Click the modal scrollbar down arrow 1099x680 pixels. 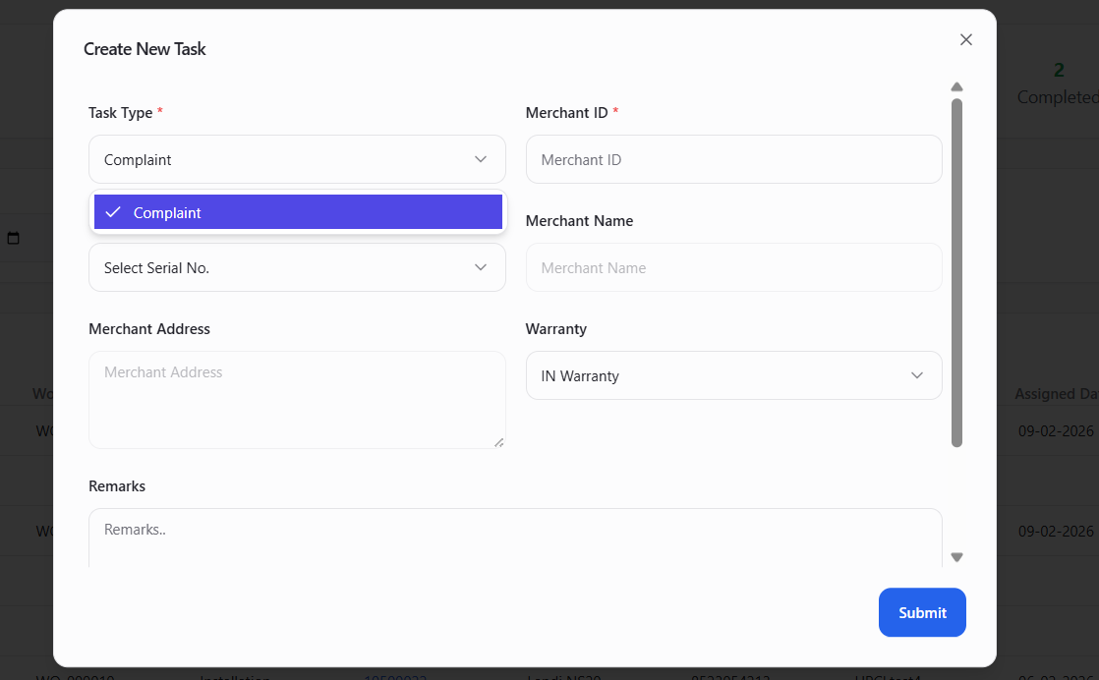(956, 557)
